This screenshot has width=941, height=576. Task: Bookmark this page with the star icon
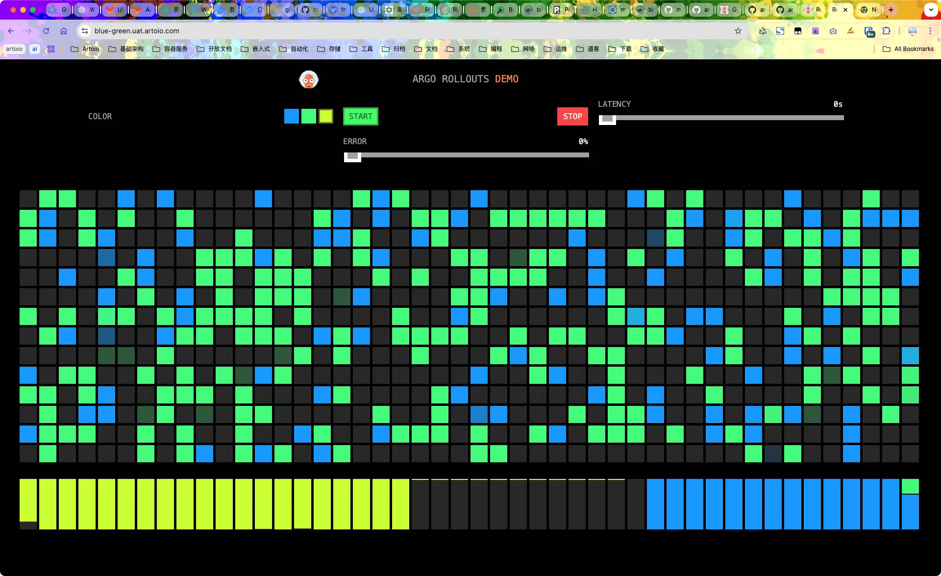738,31
